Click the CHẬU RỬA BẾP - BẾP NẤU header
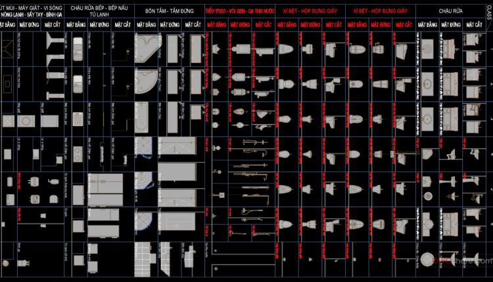Image resolution: width=493 pixels, height=282 pixels. [101, 7]
